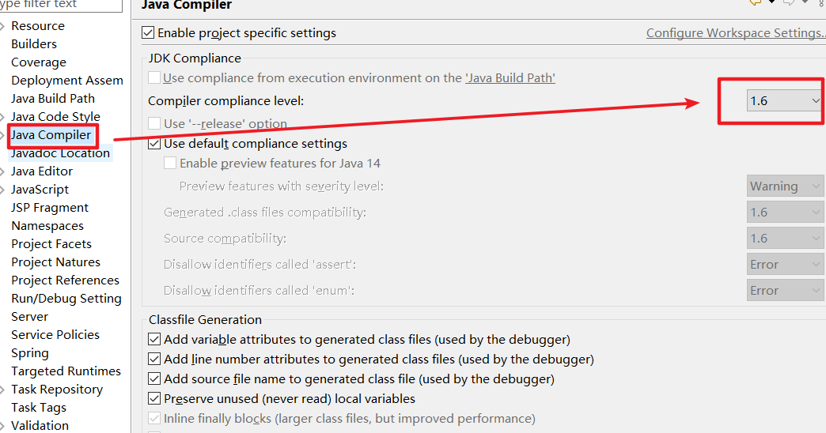Select Java Build Path in the tree
This screenshot has height=433, width=826.
click(x=53, y=99)
